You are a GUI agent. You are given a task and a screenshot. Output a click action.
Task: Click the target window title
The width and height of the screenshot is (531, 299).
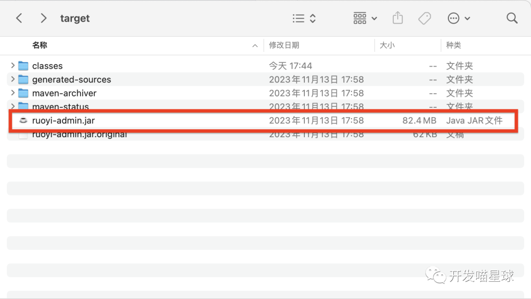75,18
